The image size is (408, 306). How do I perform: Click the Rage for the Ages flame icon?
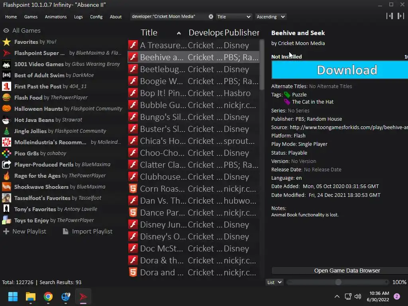tap(6, 176)
